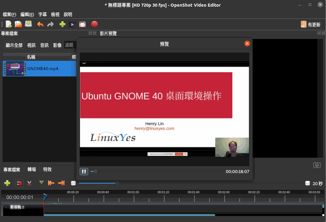Image resolution: width=326 pixels, height=222 pixels.
Task: Click the timeline zoom-out minus icon
Action: (308, 183)
